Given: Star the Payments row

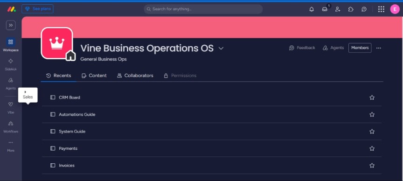Looking at the screenshot, I should 372,148.
